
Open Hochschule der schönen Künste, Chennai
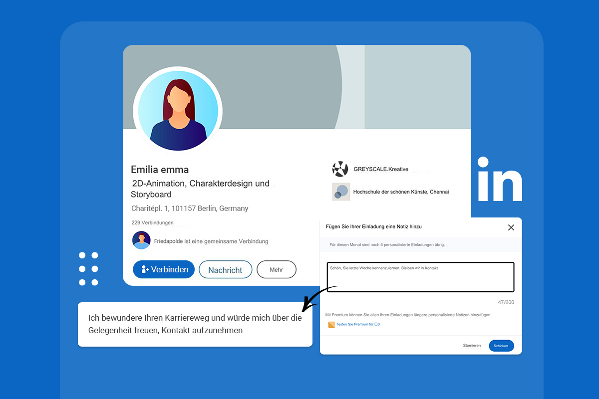point(401,192)
